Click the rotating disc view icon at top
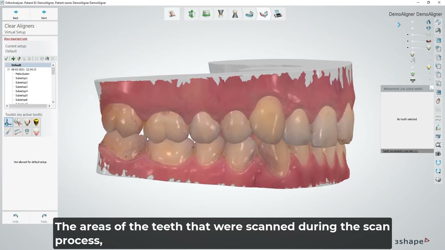This screenshot has width=445, height=250. click(x=438, y=22)
